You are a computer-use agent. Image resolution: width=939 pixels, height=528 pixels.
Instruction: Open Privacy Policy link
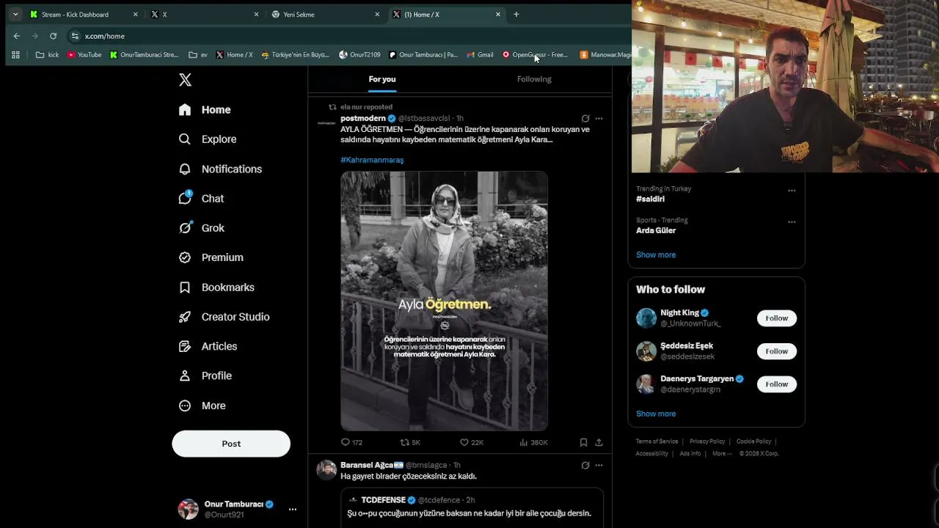coord(707,441)
